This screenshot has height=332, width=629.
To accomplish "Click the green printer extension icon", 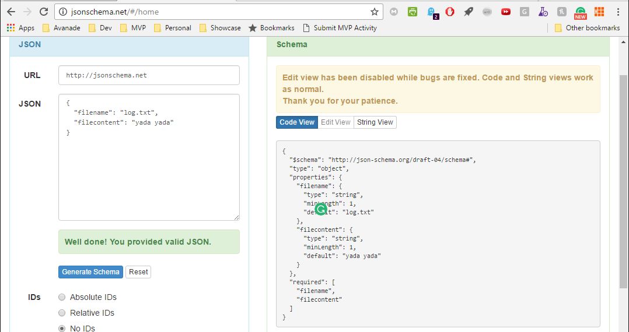I will pos(413,12).
